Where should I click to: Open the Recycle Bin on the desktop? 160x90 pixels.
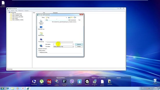pyautogui.click(x=155, y=81)
